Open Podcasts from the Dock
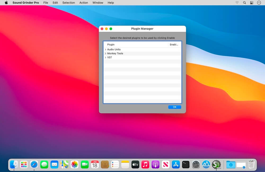265x172 pixels. 156,164
